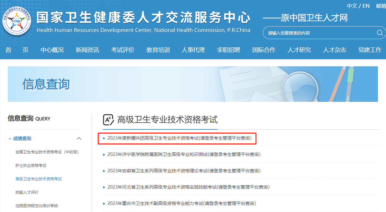The image size is (386, 212).
Task: Click the center's circular logo
Action: pos(16,22)
